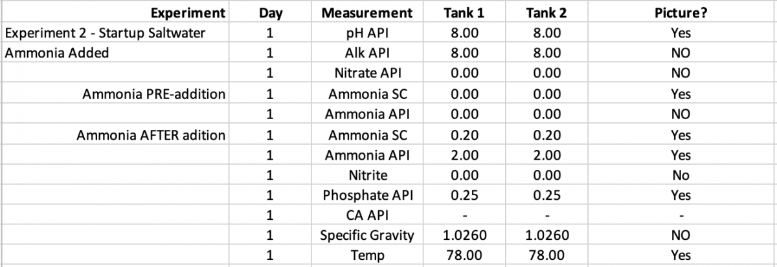This screenshot has height=267, width=777.
Task: Click the Nitrate API cell
Action: click(x=366, y=74)
